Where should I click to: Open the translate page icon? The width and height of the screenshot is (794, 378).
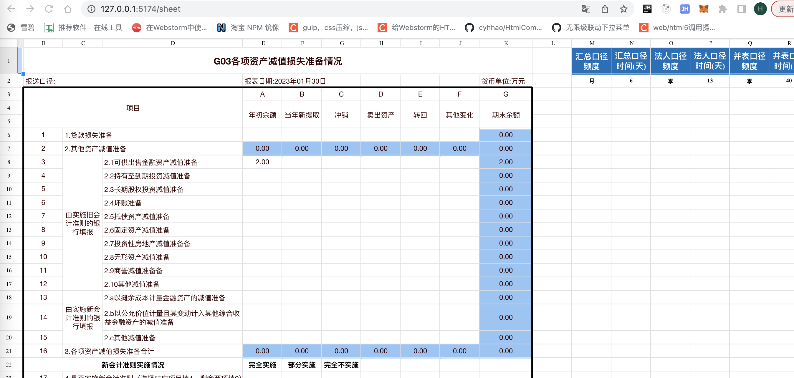coord(586,9)
